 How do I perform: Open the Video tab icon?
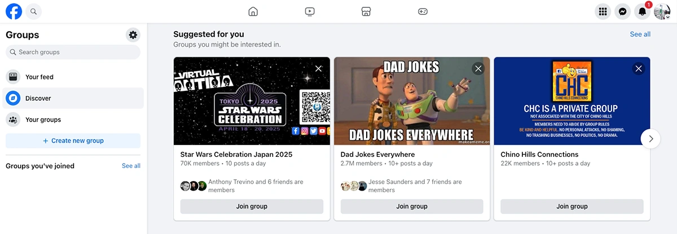(x=309, y=11)
